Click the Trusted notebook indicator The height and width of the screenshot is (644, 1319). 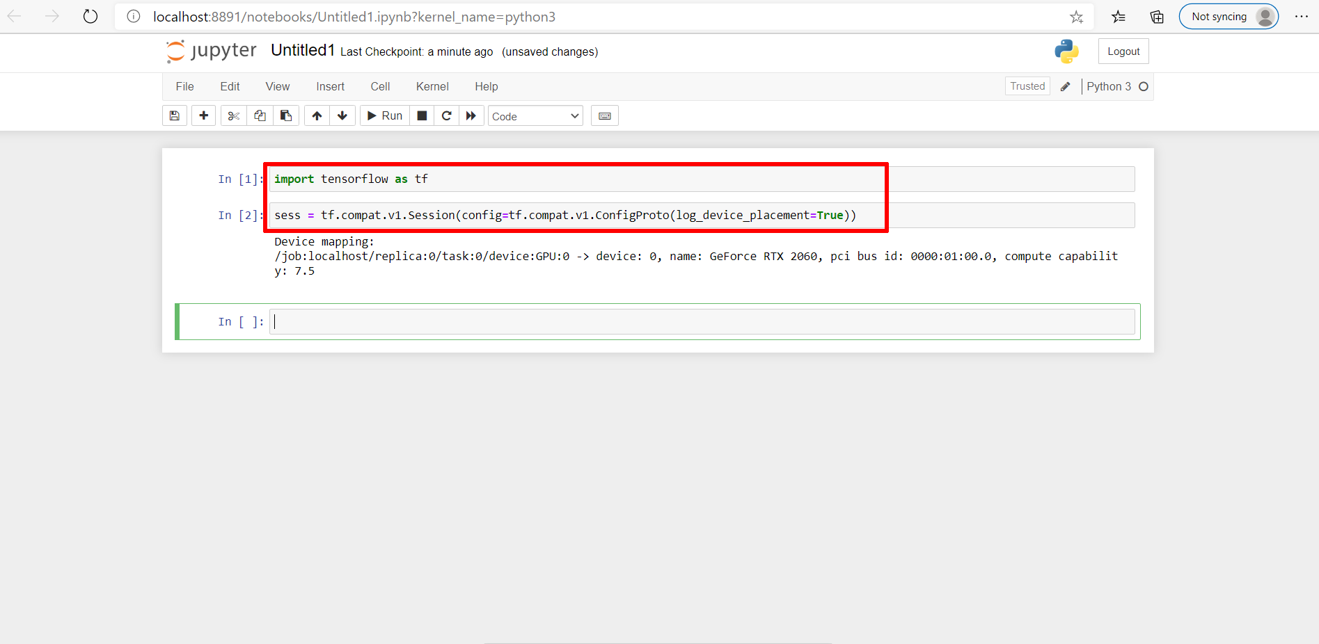(1027, 86)
